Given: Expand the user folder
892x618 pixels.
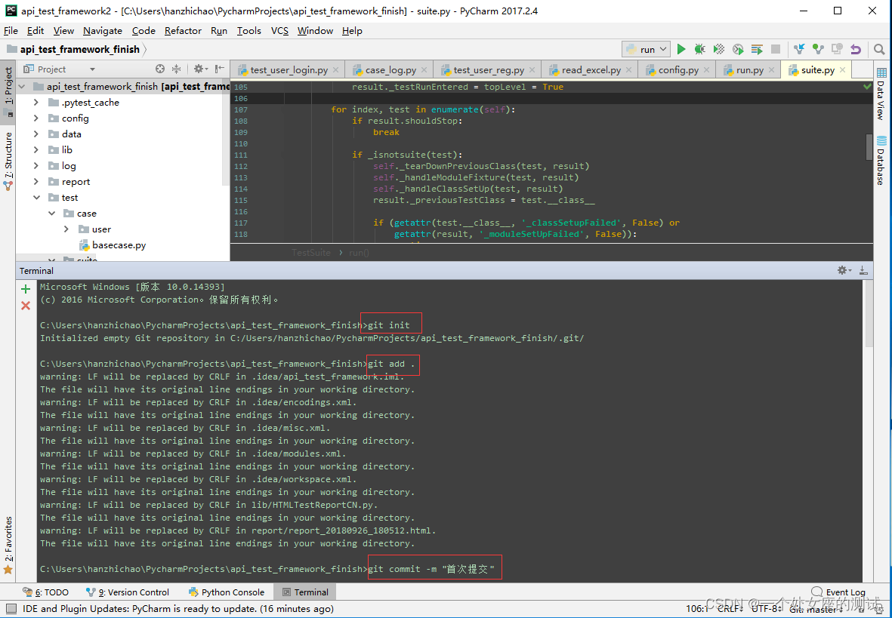Looking at the screenshot, I should pyautogui.click(x=66, y=229).
